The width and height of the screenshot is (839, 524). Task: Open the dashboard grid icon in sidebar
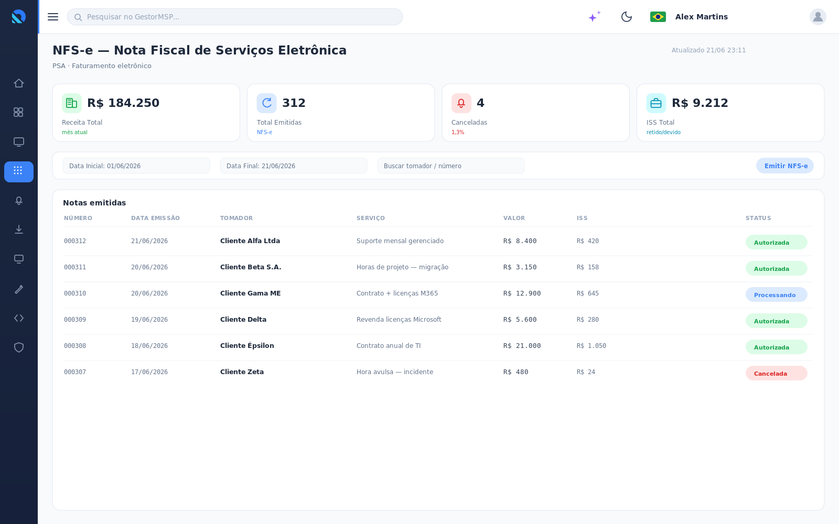coord(19,112)
